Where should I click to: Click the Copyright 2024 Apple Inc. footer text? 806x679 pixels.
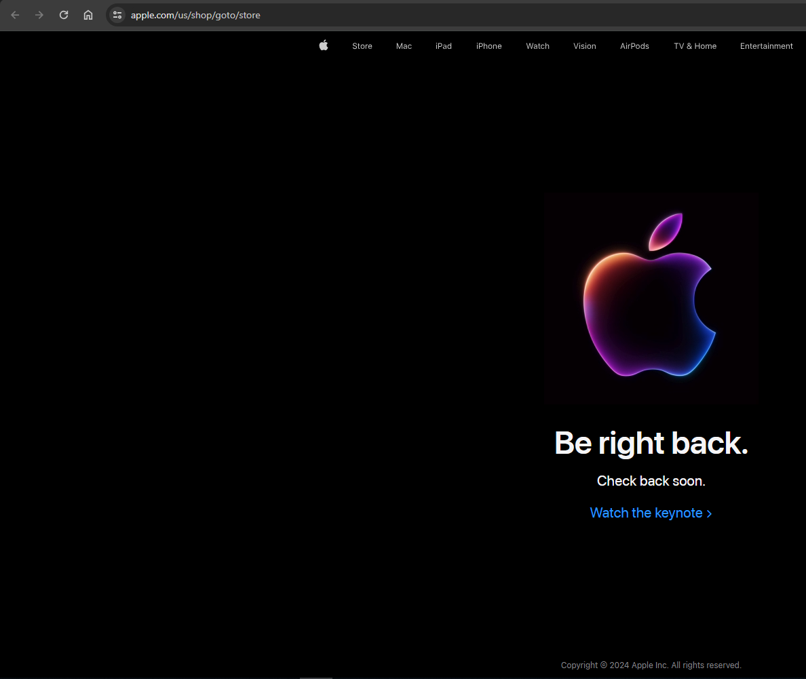tap(651, 665)
